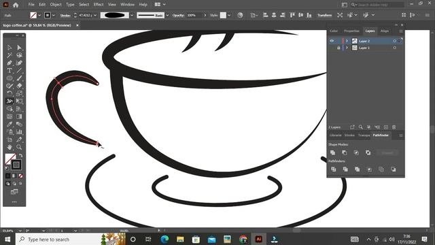Viewport: 435px width, 245px height.
Task: Open fill color dropdown arrow
Action: click(39, 15)
